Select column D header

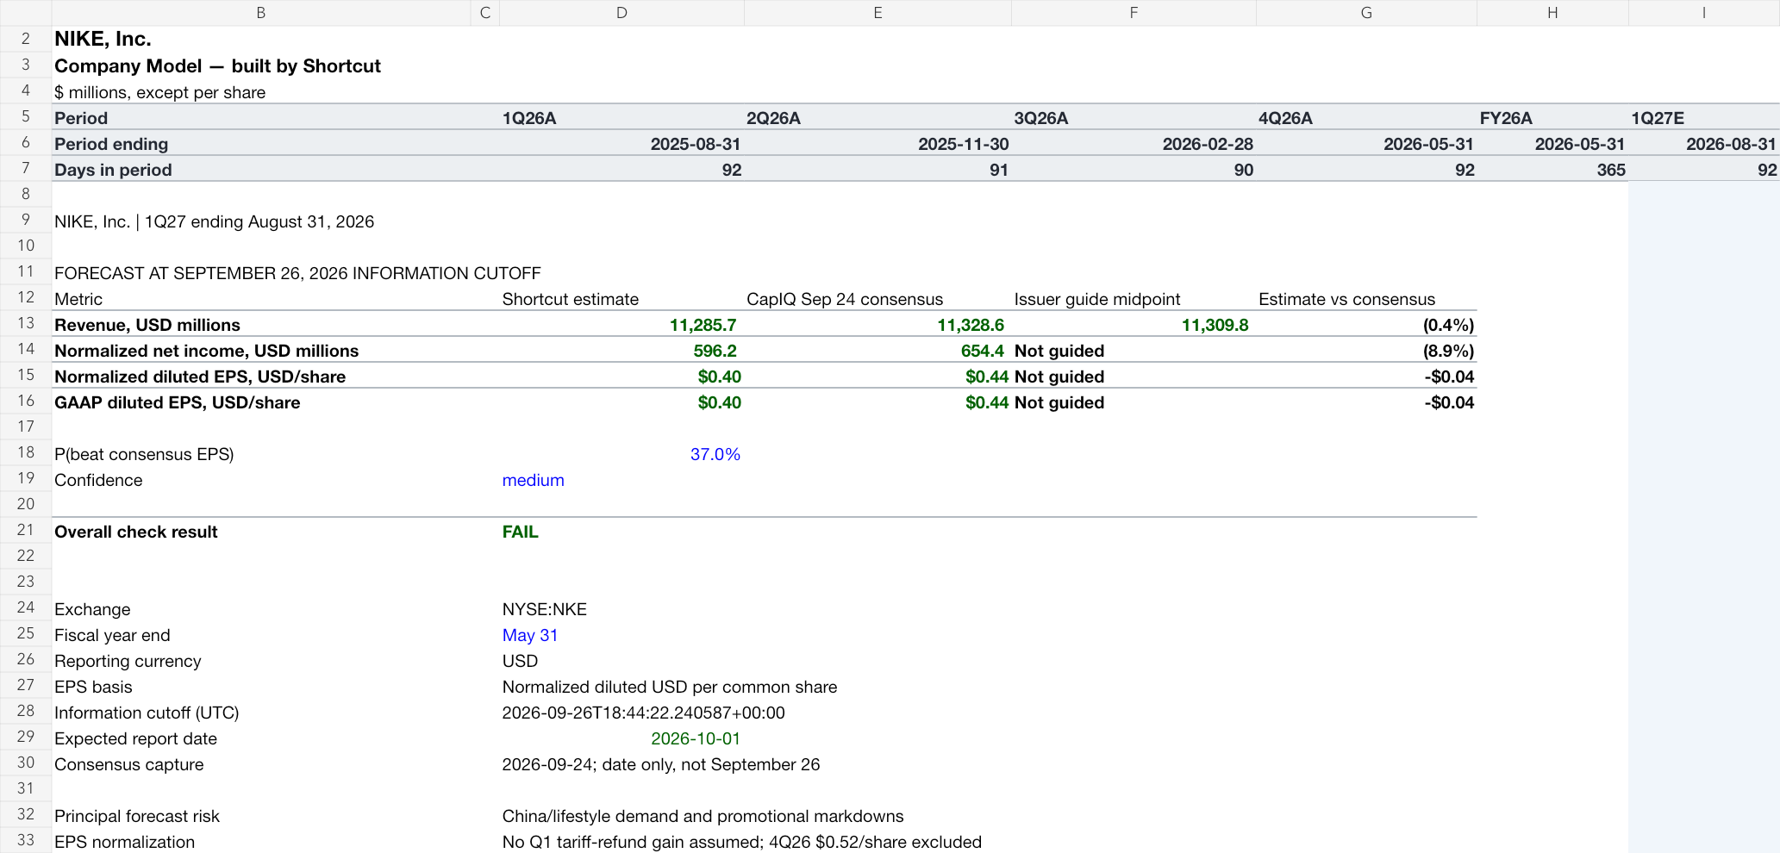[621, 13]
